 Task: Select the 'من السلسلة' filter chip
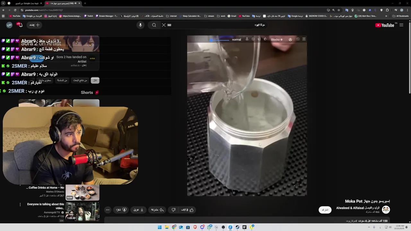pyautogui.click(x=62, y=80)
